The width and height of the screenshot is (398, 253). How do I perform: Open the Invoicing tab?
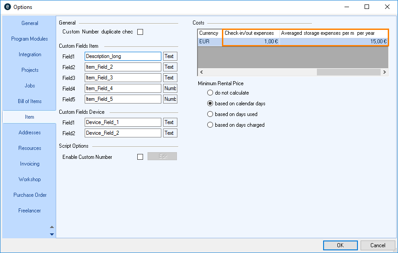[x=30, y=164]
